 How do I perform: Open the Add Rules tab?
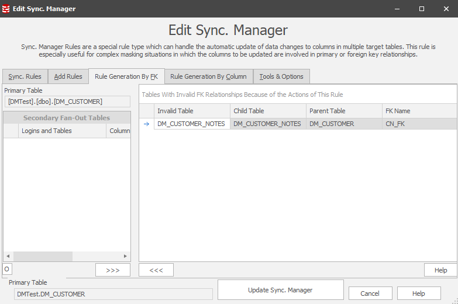coord(68,76)
